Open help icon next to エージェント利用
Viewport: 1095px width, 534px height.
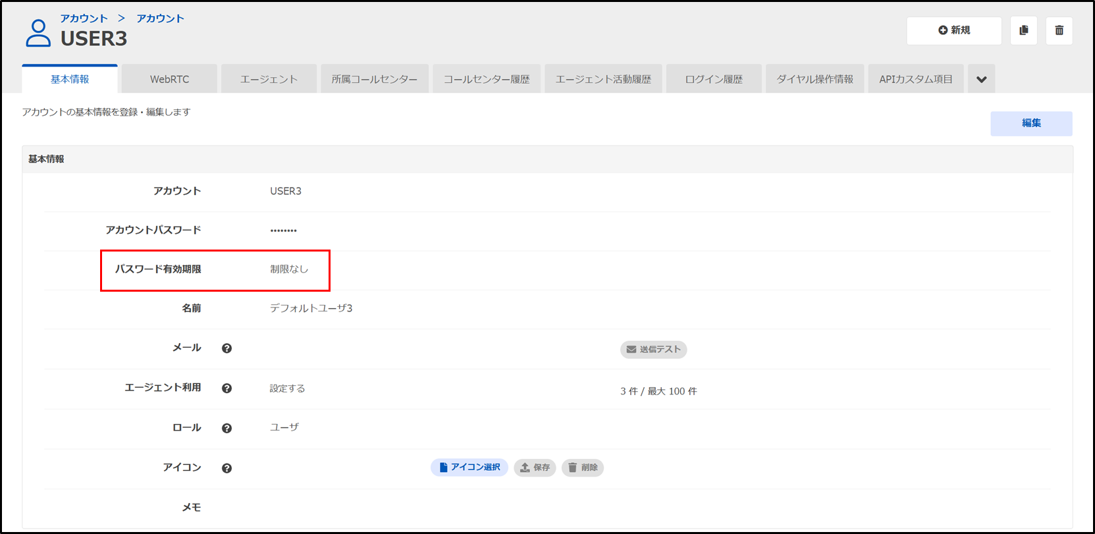coord(227,388)
